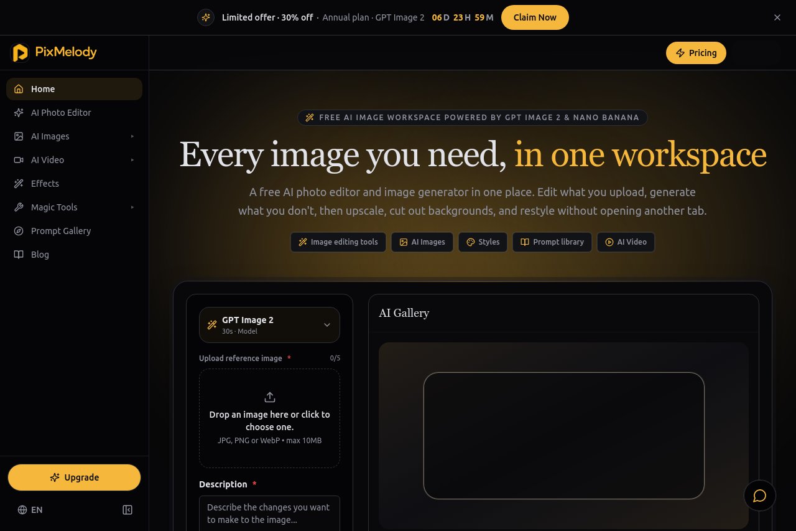Click the Magic Tools wrench icon

click(19, 207)
